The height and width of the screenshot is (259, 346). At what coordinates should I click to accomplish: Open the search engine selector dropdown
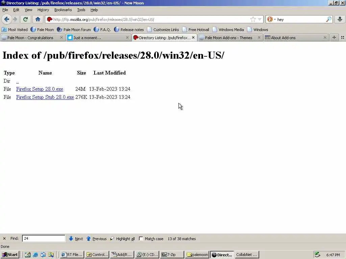[x=271, y=19]
